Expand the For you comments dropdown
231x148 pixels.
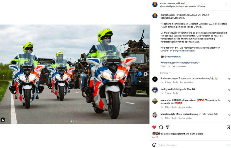[166, 73]
